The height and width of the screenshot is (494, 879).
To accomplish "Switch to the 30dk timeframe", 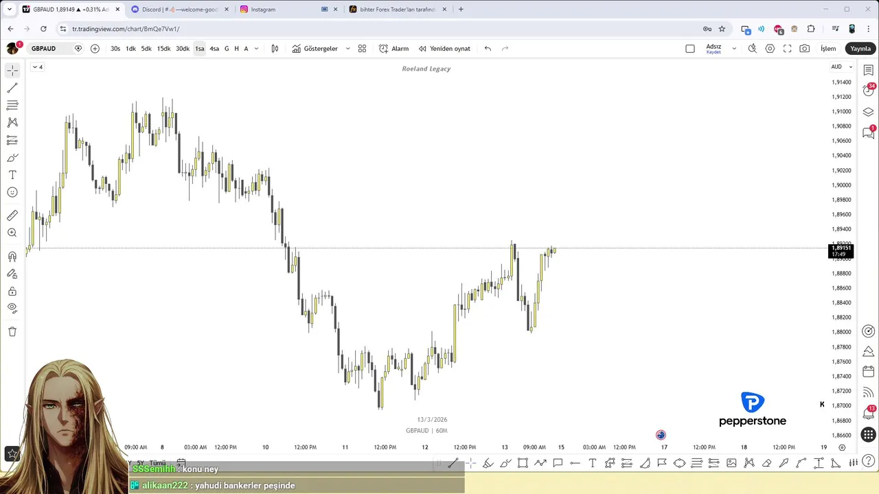I will coord(183,49).
